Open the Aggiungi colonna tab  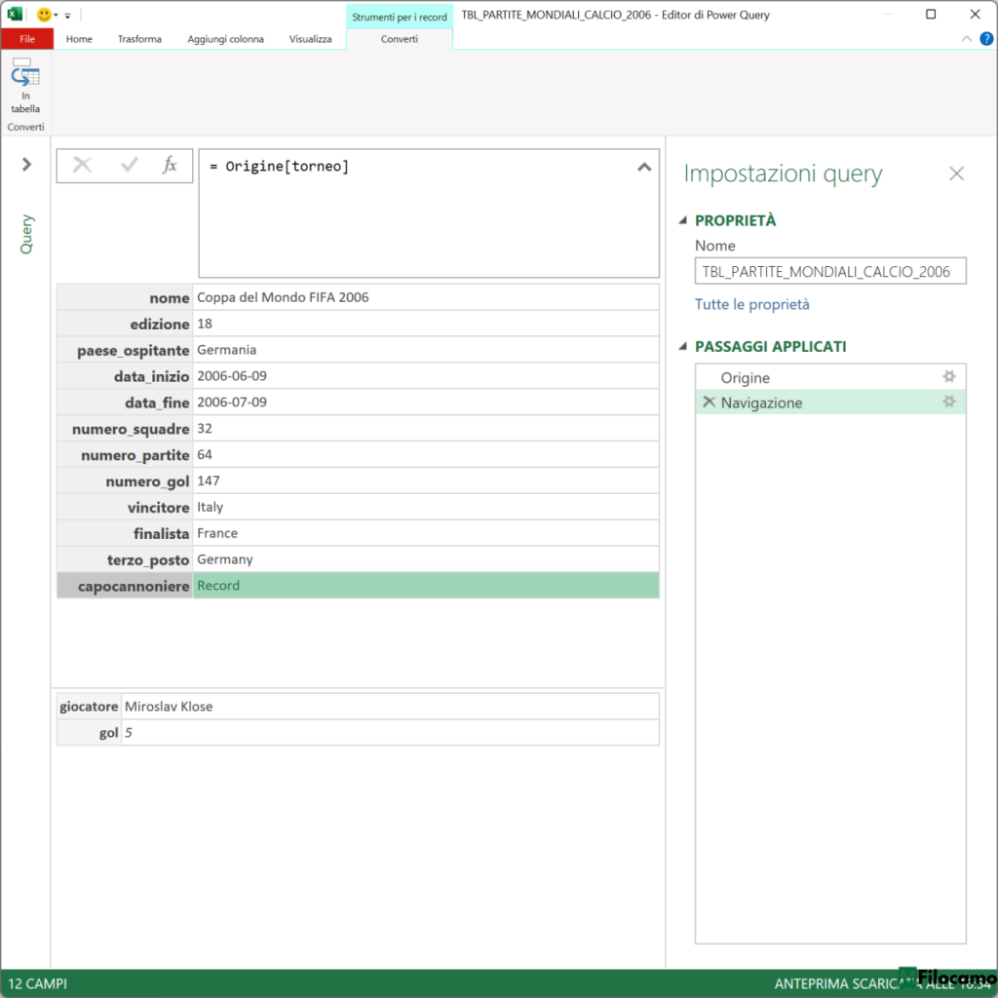pos(225,39)
